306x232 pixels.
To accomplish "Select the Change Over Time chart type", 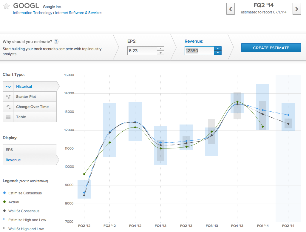I will tap(30, 107).
